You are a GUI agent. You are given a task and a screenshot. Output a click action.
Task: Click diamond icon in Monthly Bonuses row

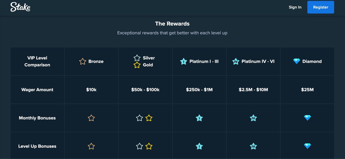point(307,118)
